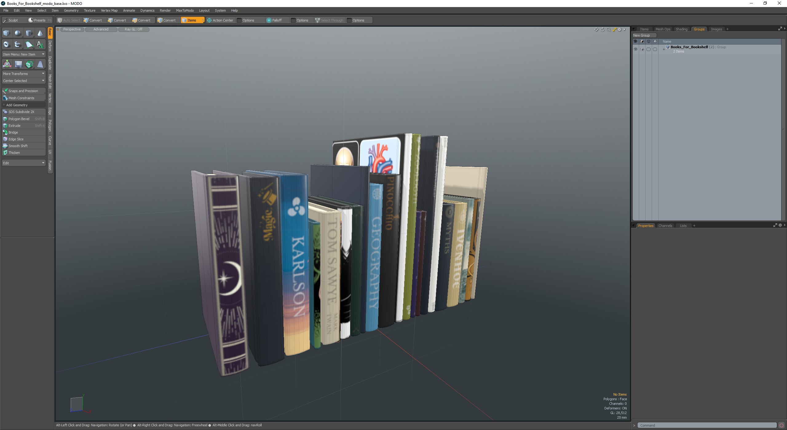
Task: Open Snaps and Precision
Action: (x=24, y=91)
